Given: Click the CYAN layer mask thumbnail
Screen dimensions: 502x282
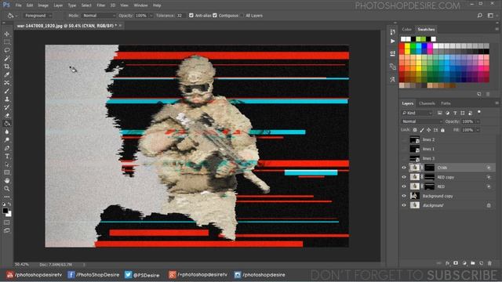Looking at the screenshot, I should coord(429,168).
